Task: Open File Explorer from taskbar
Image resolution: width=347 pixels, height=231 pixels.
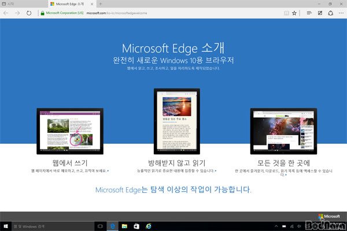Action: [x=124, y=226]
